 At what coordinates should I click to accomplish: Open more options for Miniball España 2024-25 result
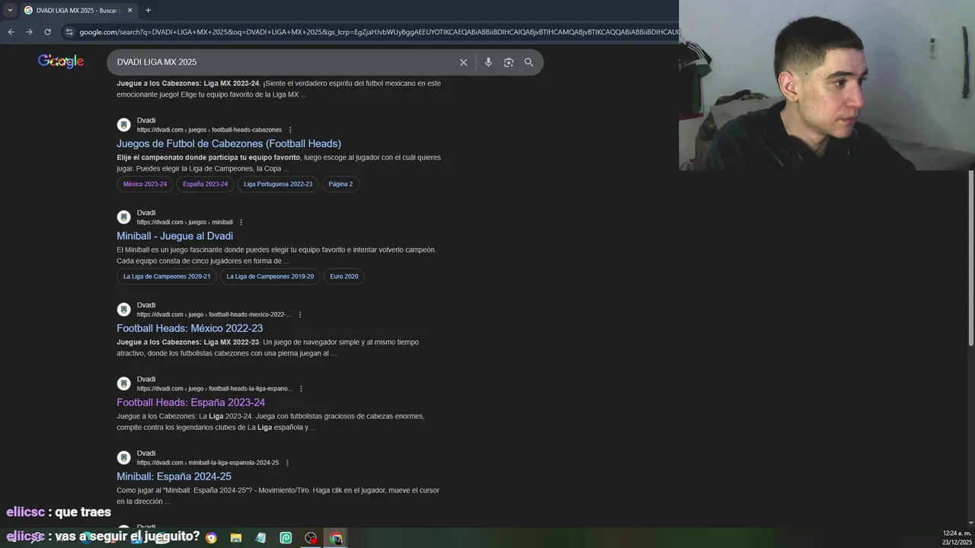(x=287, y=463)
